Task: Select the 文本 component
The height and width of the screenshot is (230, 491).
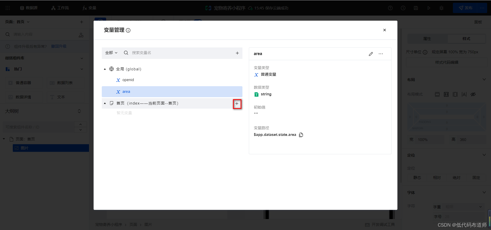Action: pyautogui.click(x=65, y=97)
